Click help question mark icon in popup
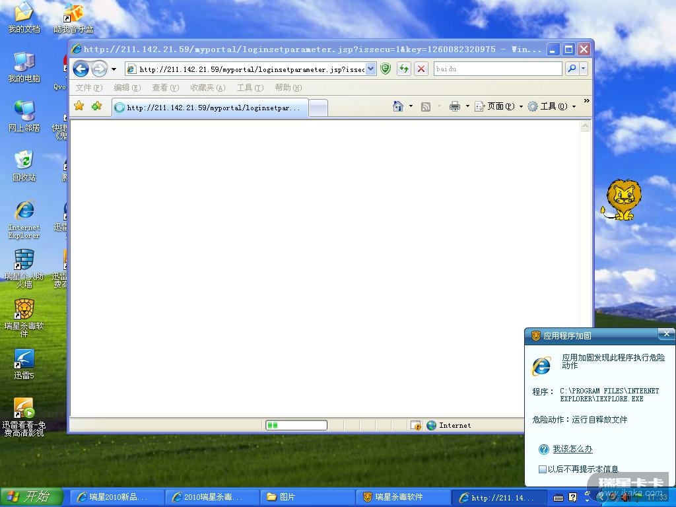 pos(544,449)
